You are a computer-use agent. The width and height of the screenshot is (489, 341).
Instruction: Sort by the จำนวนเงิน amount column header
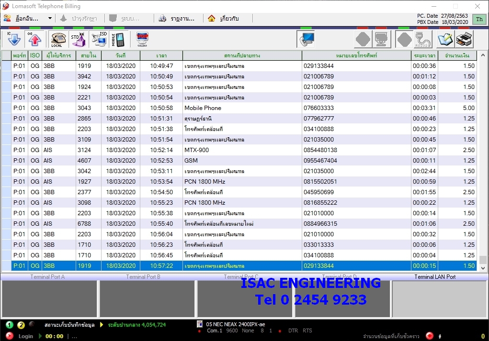[x=457, y=55]
